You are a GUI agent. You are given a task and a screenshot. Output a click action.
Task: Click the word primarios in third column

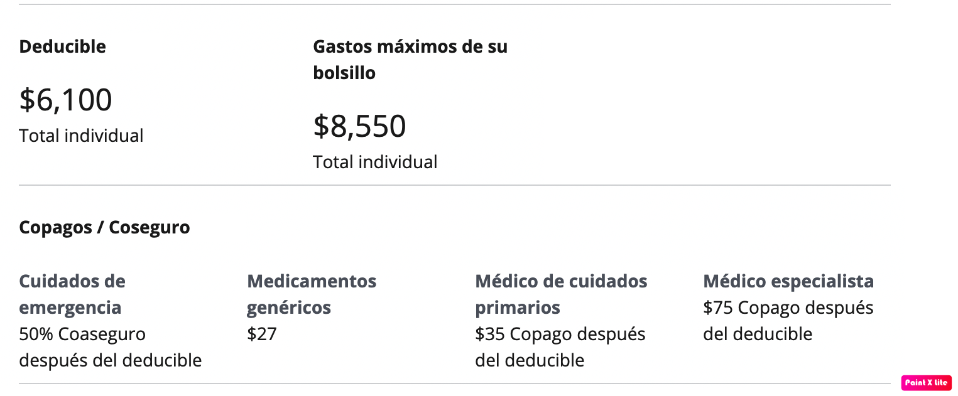pos(518,308)
